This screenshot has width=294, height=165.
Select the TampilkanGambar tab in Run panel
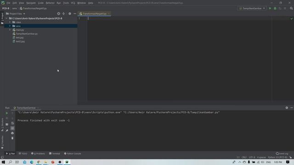pos(26,108)
